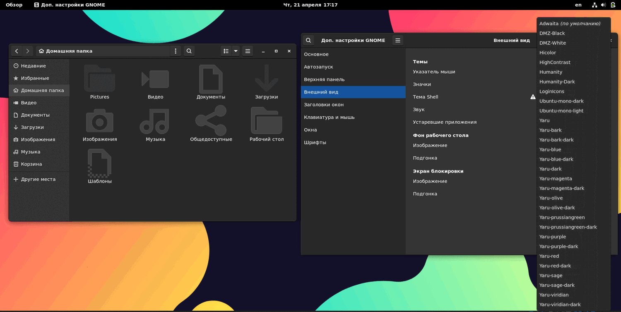Choose Adwaita (по умолчанию) from the theme list
The height and width of the screenshot is (312, 621).
coord(573,24)
